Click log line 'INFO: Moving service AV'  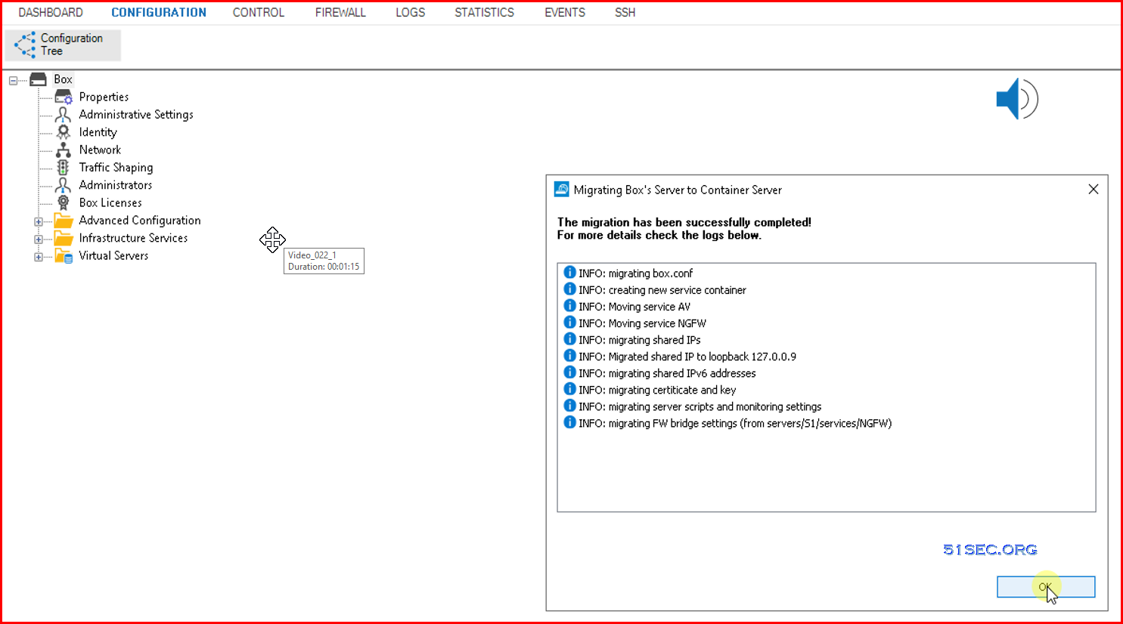[x=634, y=307]
